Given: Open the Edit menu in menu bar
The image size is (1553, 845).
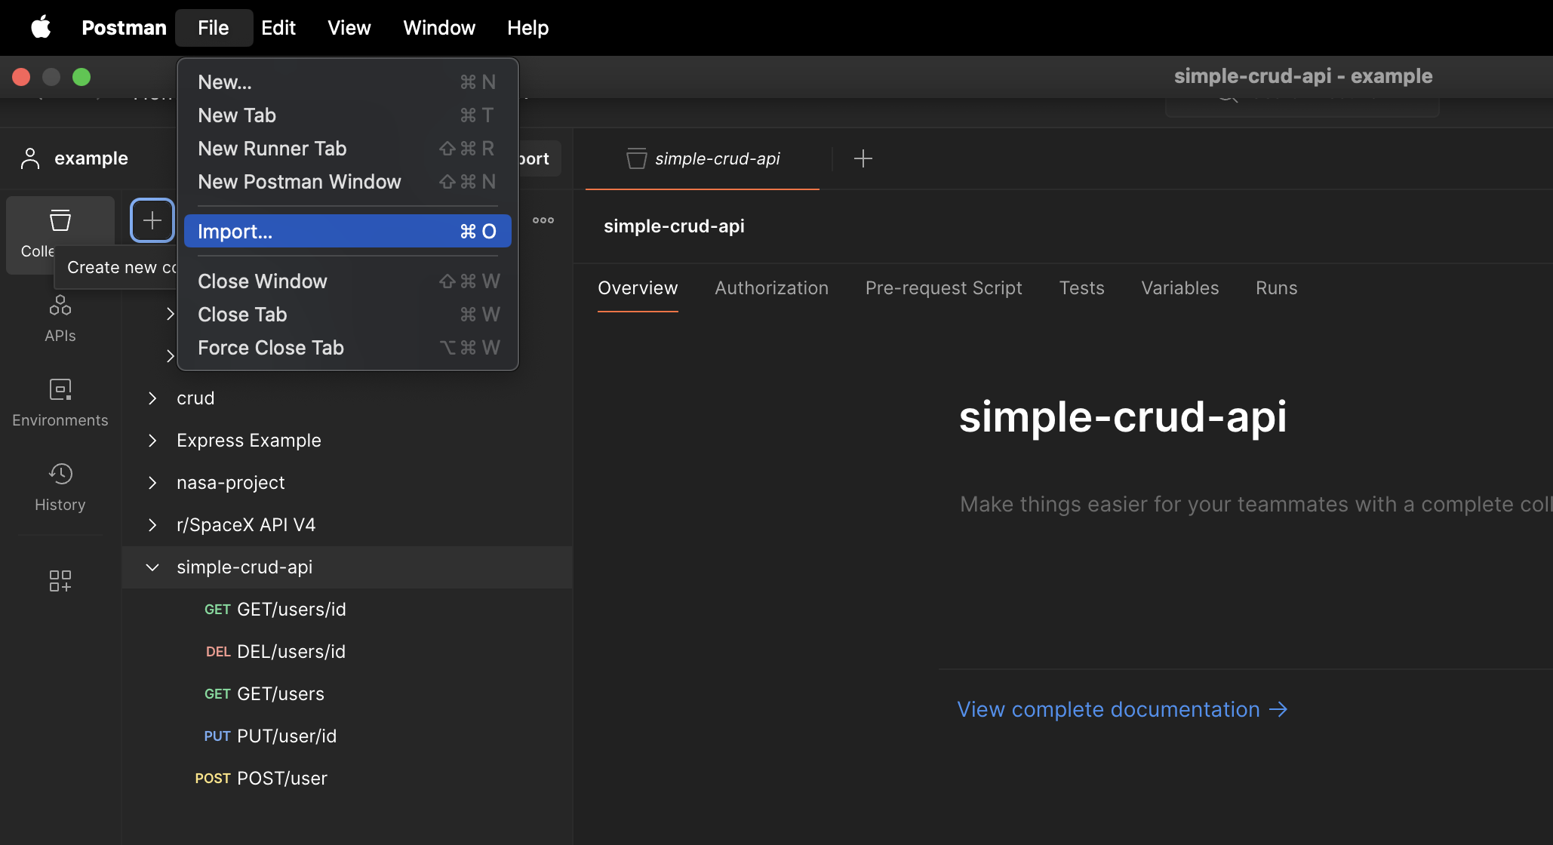Looking at the screenshot, I should click(278, 28).
